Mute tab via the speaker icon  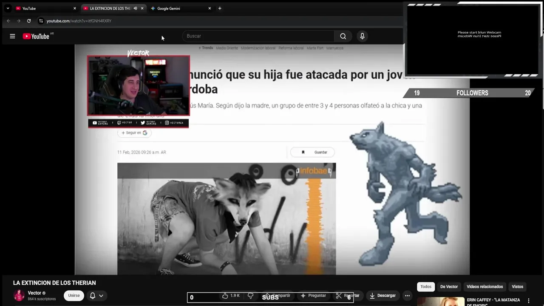pos(135,8)
